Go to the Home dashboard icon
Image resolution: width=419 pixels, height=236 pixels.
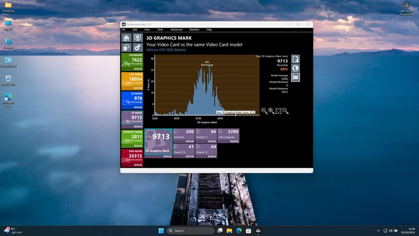[x=127, y=38]
